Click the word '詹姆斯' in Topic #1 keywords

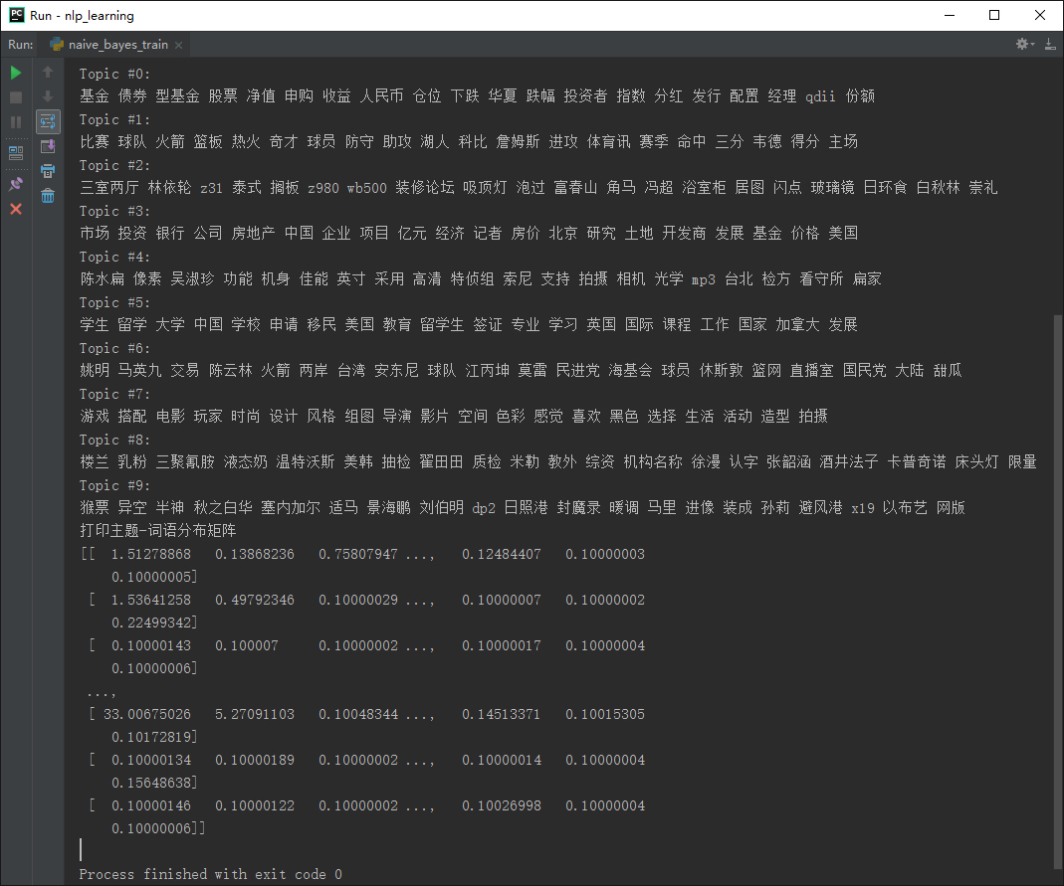pos(518,141)
